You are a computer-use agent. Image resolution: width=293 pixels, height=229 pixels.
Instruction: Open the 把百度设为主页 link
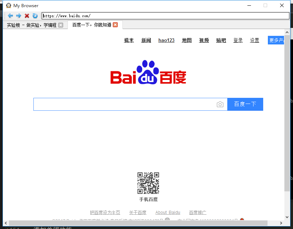pos(105,213)
